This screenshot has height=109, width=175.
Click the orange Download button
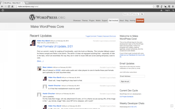tap(140, 21)
